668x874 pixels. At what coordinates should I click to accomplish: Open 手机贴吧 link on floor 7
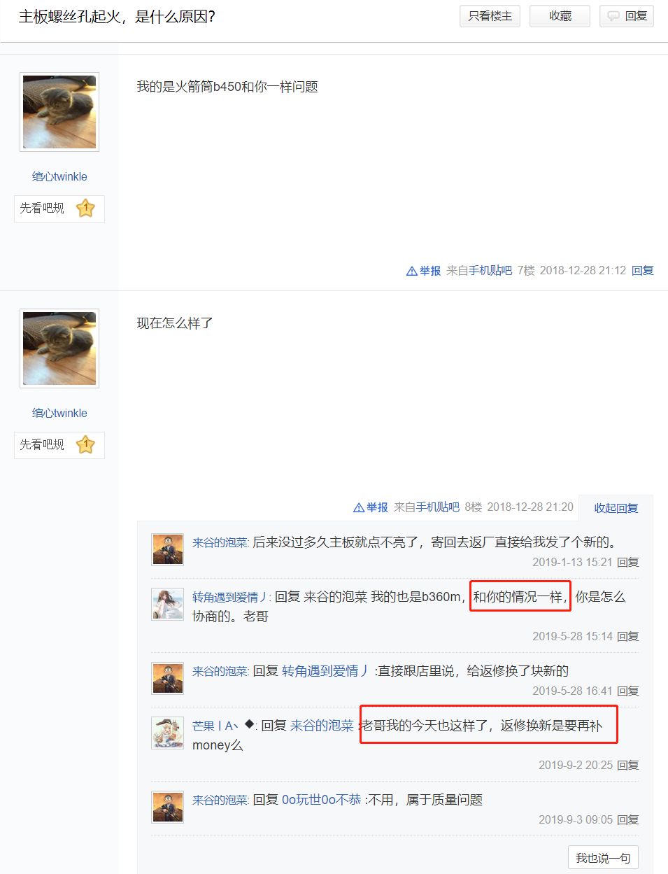tap(490, 271)
